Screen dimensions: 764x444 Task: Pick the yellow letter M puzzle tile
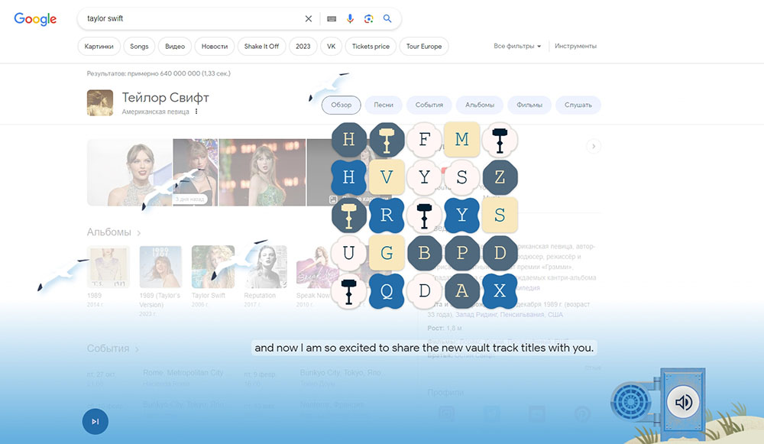coord(461,139)
